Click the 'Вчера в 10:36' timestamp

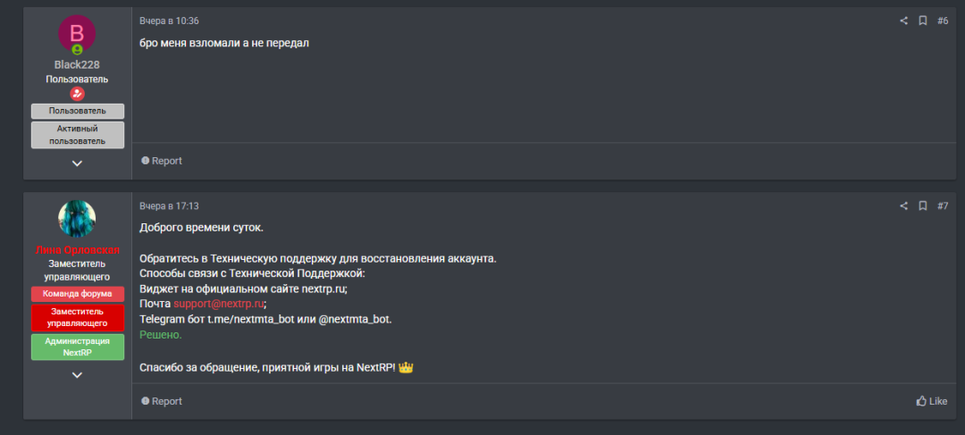(169, 21)
